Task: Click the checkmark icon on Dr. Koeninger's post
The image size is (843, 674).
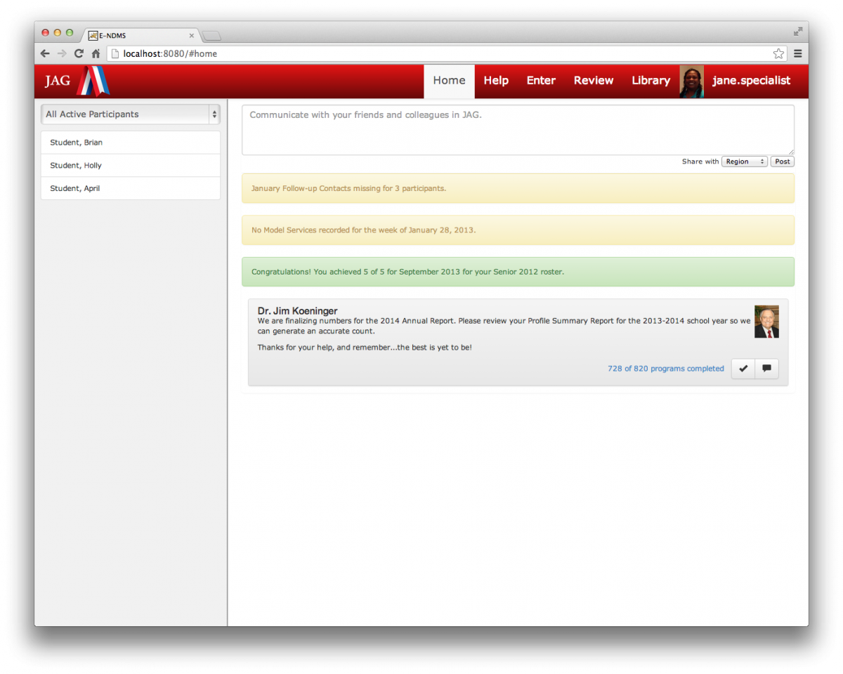Action: point(743,369)
